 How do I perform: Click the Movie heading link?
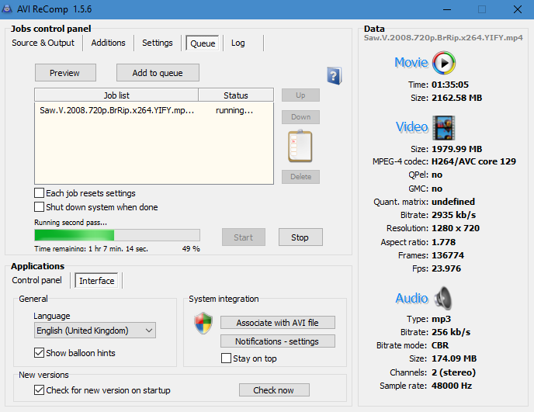[x=411, y=63]
